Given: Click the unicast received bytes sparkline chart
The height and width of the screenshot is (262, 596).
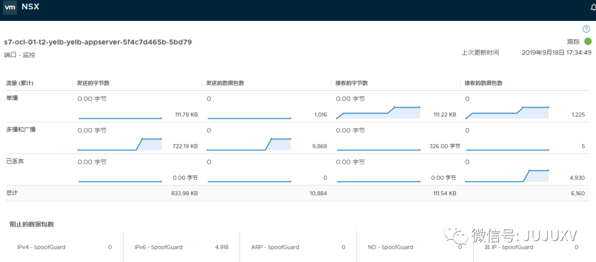Looking at the screenshot, I should click(x=378, y=113).
